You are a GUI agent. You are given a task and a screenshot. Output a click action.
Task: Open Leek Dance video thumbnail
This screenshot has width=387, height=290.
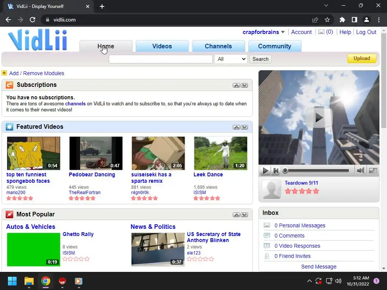click(221, 153)
